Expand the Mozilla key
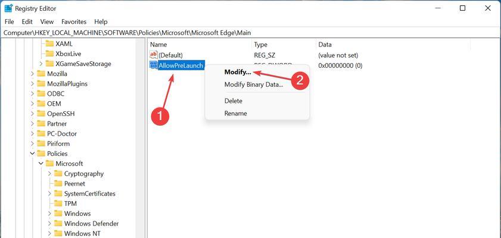 [32, 74]
